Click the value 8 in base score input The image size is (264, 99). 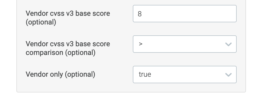[140, 14]
